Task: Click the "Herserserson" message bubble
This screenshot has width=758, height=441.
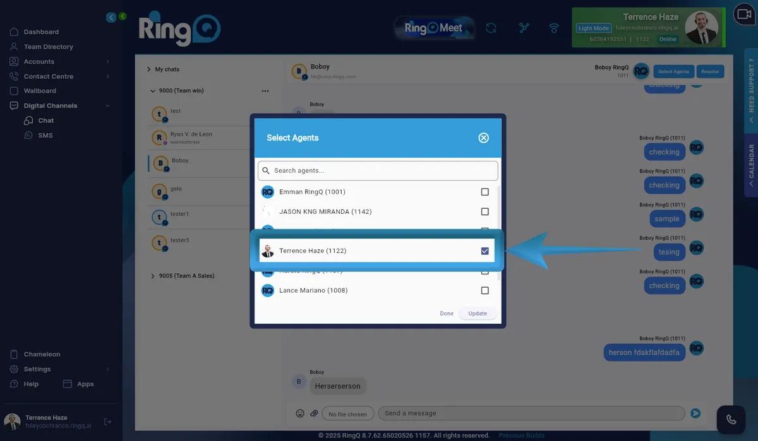Action: click(x=337, y=386)
